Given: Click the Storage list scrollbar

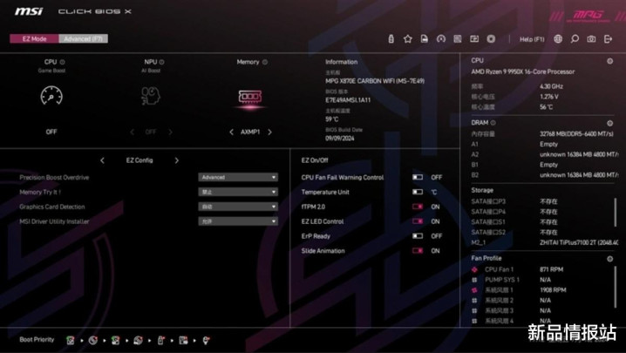Looking at the screenshot, I should tap(616, 212).
